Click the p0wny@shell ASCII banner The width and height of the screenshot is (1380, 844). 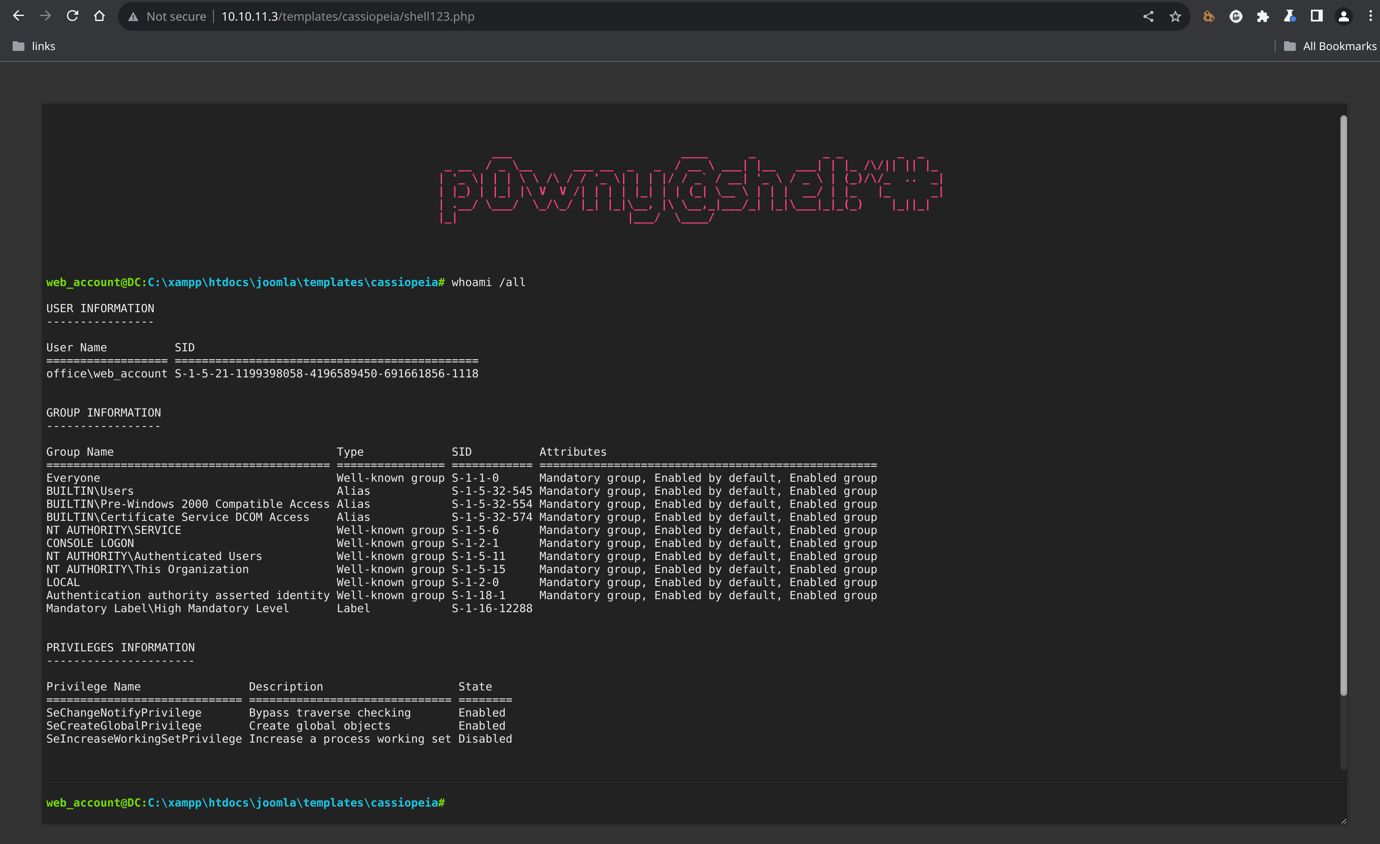click(691, 190)
